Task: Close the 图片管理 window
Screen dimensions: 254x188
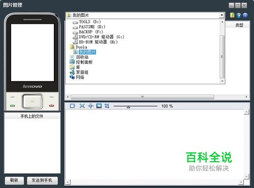Action: pos(244,5)
